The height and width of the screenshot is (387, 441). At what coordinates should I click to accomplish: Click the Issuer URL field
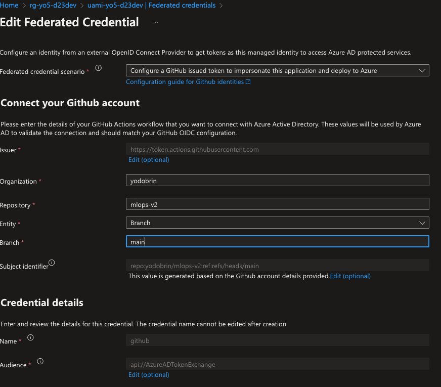point(277,149)
